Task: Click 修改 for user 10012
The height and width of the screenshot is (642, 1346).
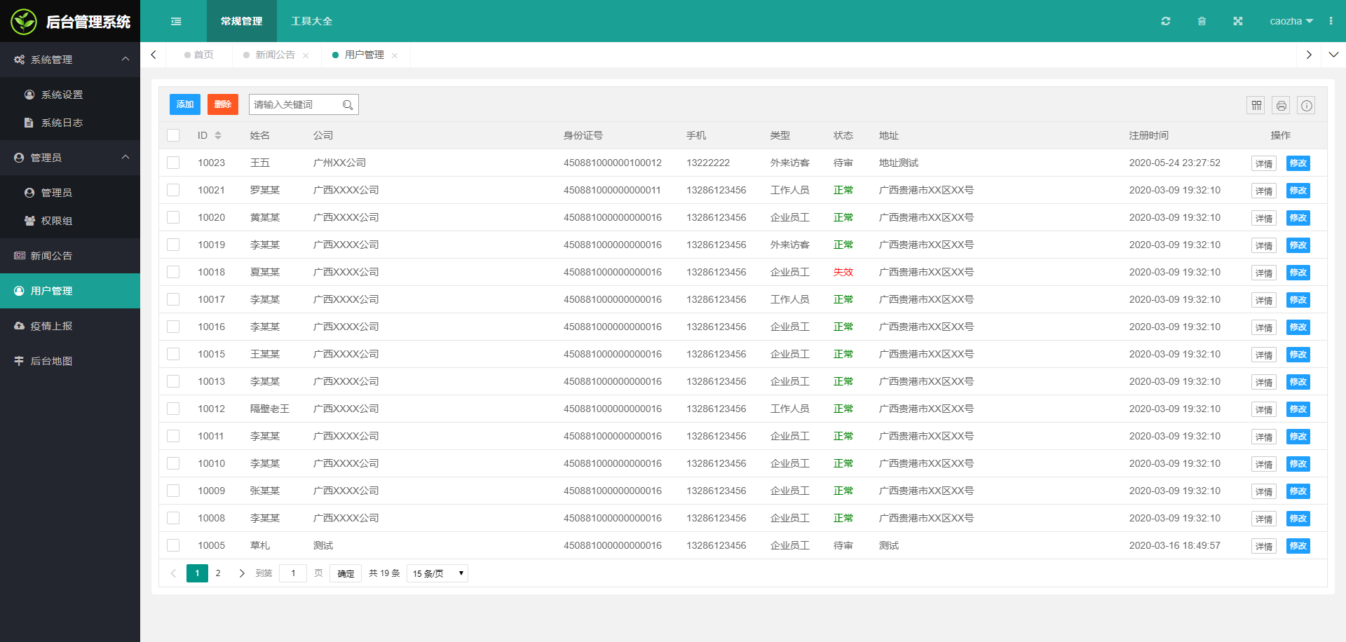Action: [x=1298, y=409]
